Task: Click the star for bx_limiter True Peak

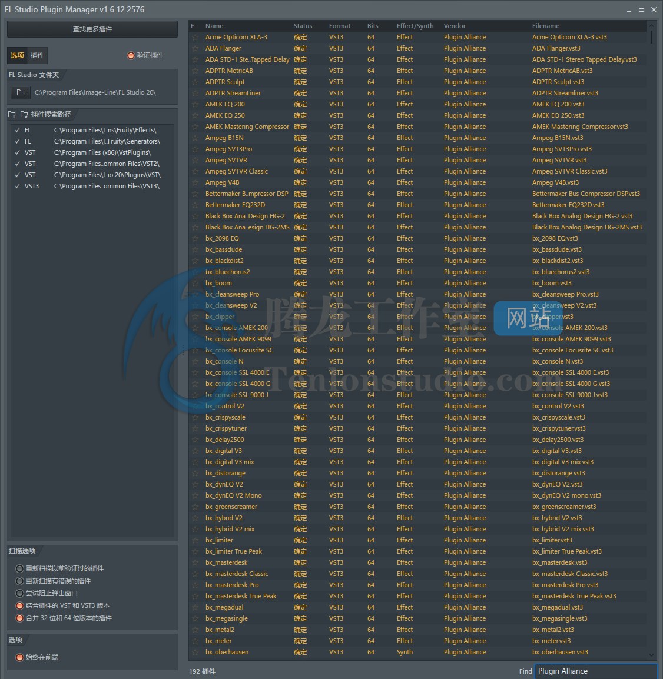Action: (x=195, y=551)
